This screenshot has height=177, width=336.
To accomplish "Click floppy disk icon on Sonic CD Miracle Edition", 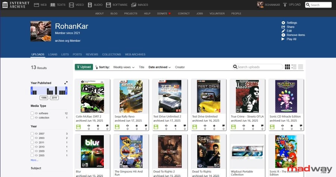I will pyautogui.click(x=272, y=127).
